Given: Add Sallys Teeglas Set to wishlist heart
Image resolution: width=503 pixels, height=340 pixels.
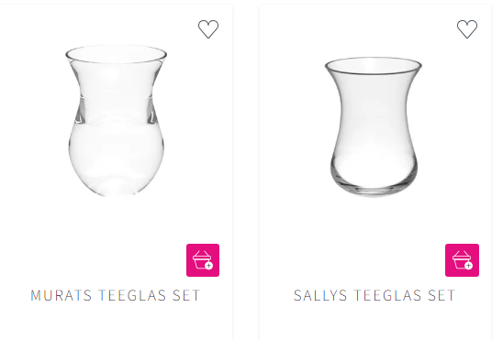Looking at the screenshot, I should [x=467, y=28].
